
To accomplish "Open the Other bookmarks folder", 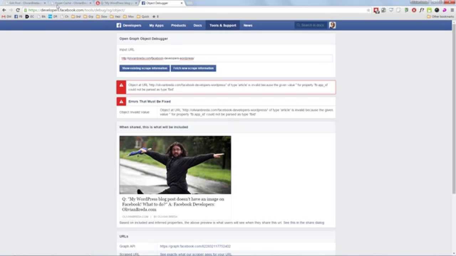I will tap(440, 16).
